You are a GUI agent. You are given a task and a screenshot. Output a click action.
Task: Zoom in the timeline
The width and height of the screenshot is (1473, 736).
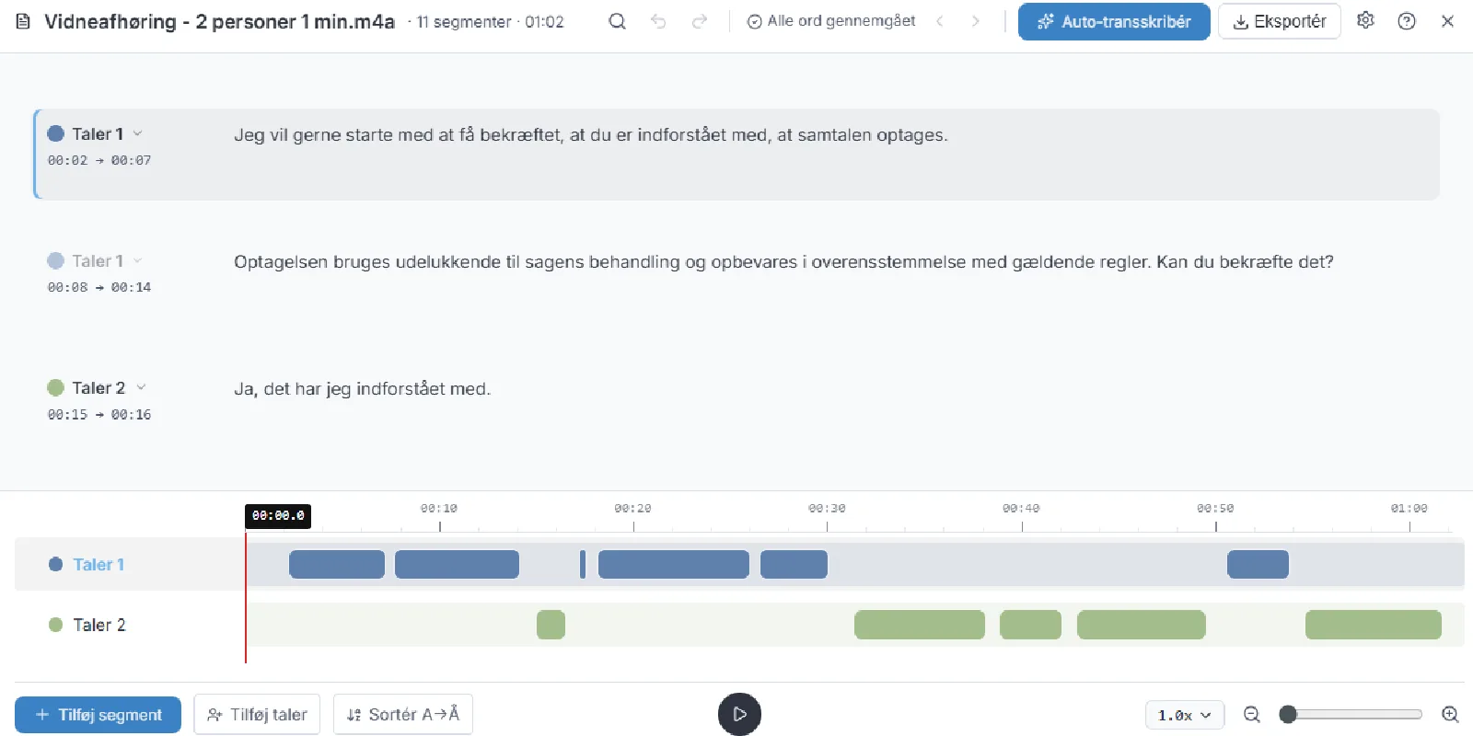click(1450, 714)
